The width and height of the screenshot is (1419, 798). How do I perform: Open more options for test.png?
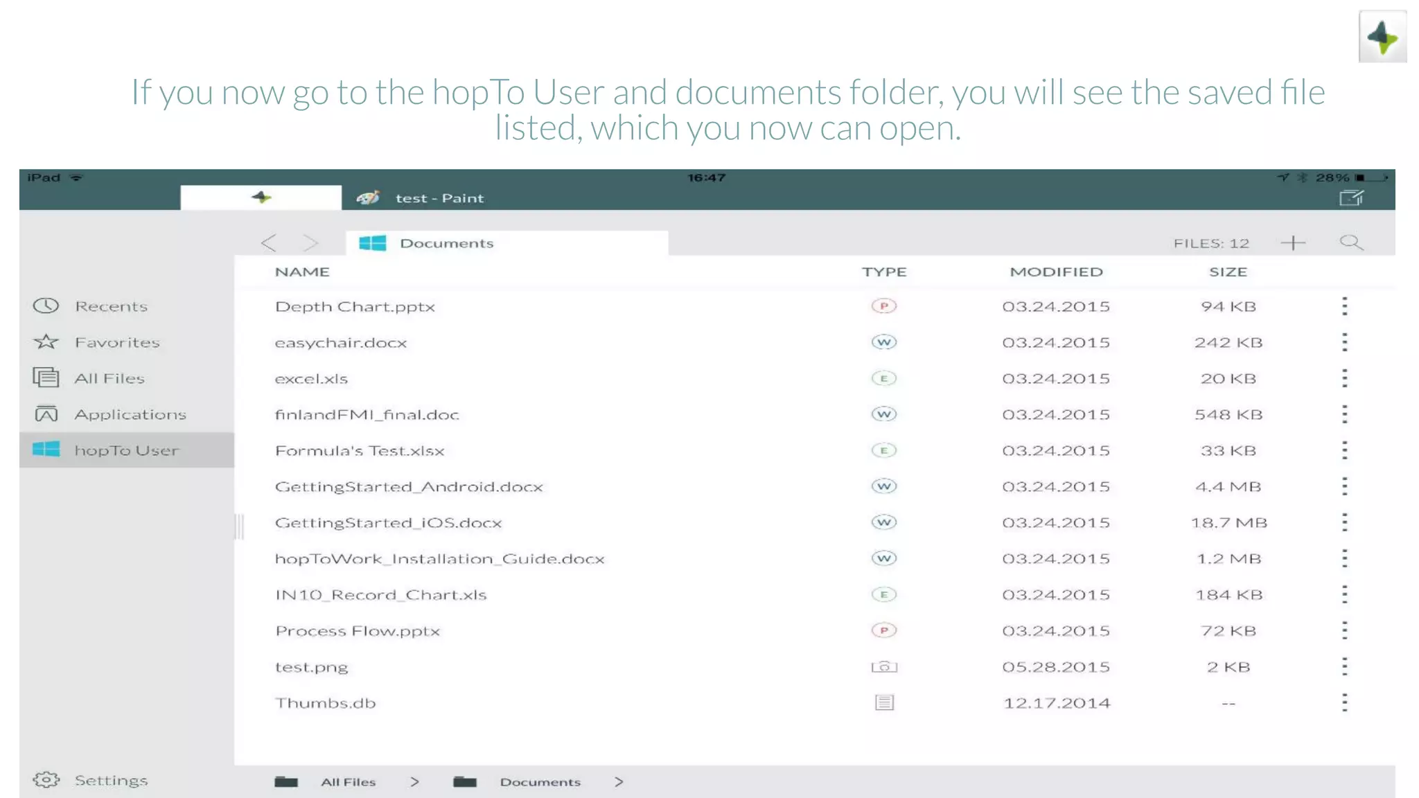pyautogui.click(x=1344, y=666)
